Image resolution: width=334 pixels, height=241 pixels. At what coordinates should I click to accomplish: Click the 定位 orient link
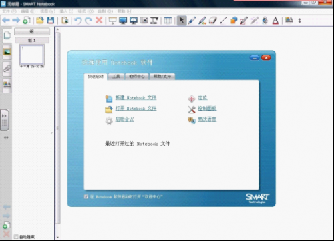point(202,97)
